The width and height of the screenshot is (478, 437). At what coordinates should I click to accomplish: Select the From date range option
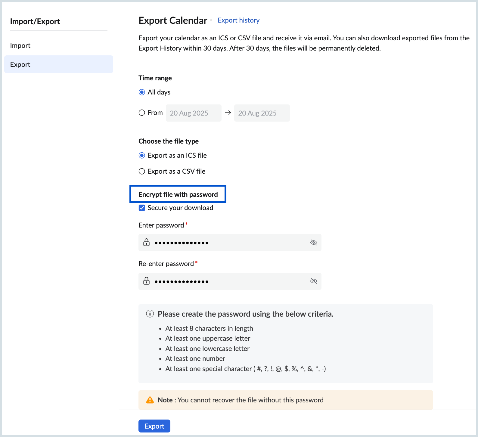142,113
